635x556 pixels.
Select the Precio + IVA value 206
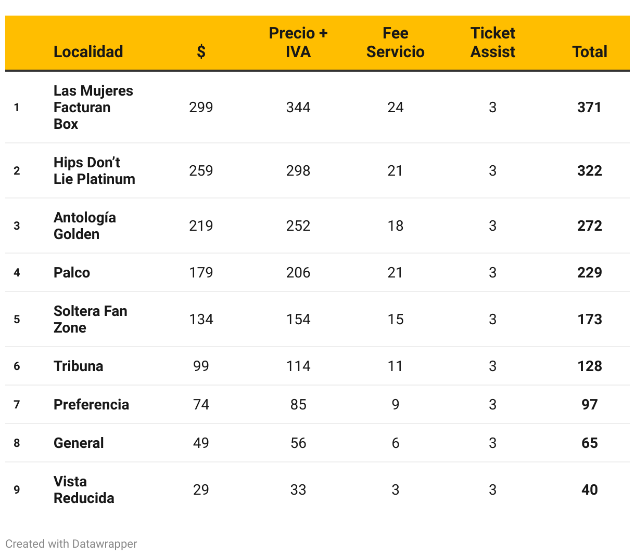pos(298,272)
